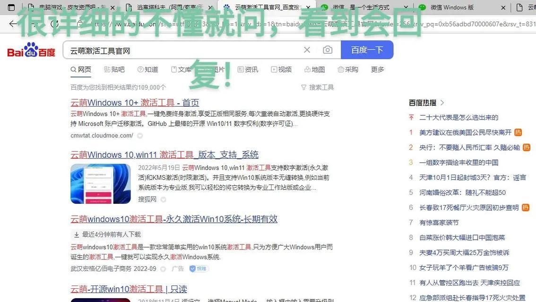This screenshot has width=536, height=302.
Task: Open the 百度热搜 heading
Action: click(x=423, y=103)
